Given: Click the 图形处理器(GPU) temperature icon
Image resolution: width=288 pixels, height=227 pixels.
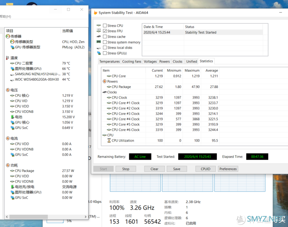Looking at the screenshot, I should 12,68.
